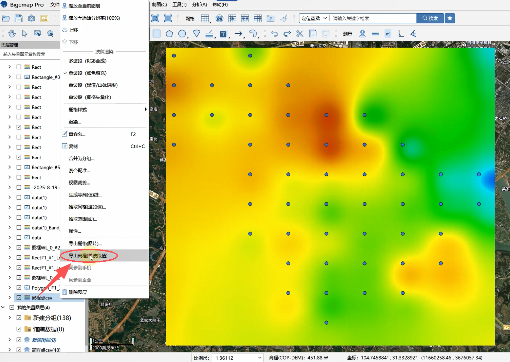Click the undo arrow icon
The width and height of the screenshot is (510, 362).
pyautogui.click(x=274, y=34)
